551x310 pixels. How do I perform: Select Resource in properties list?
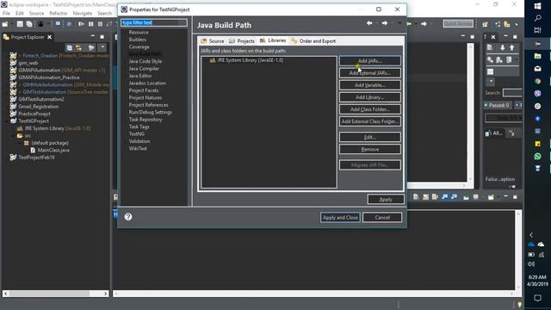tap(139, 33)
